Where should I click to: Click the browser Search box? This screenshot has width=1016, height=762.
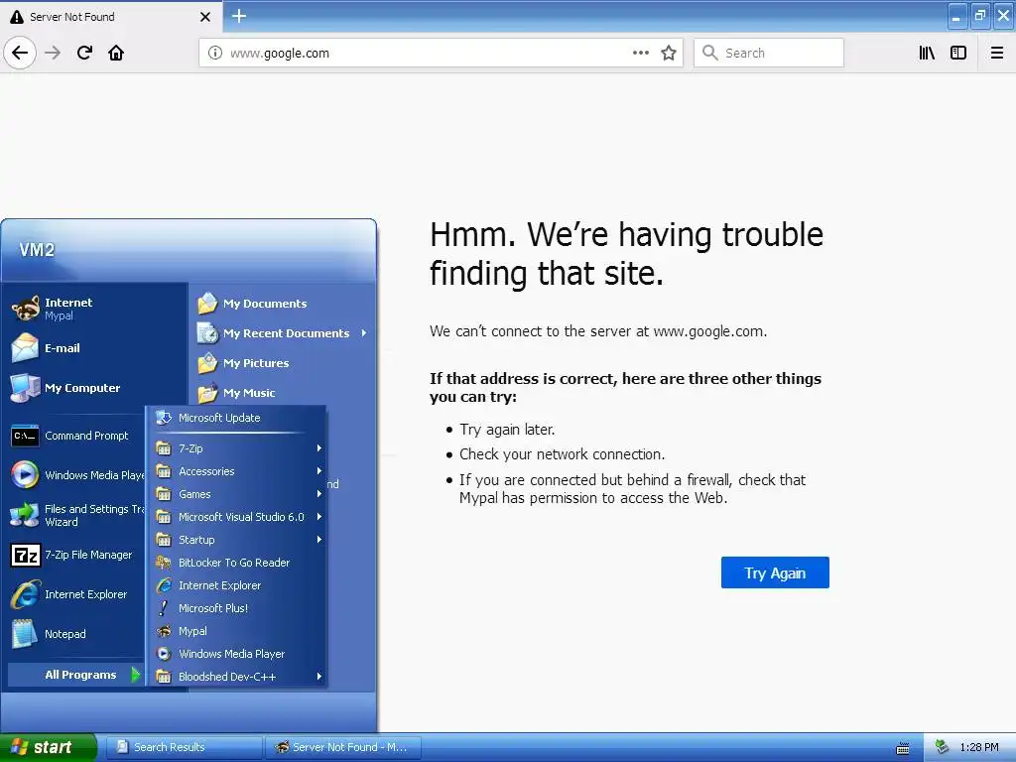(769, 54)
